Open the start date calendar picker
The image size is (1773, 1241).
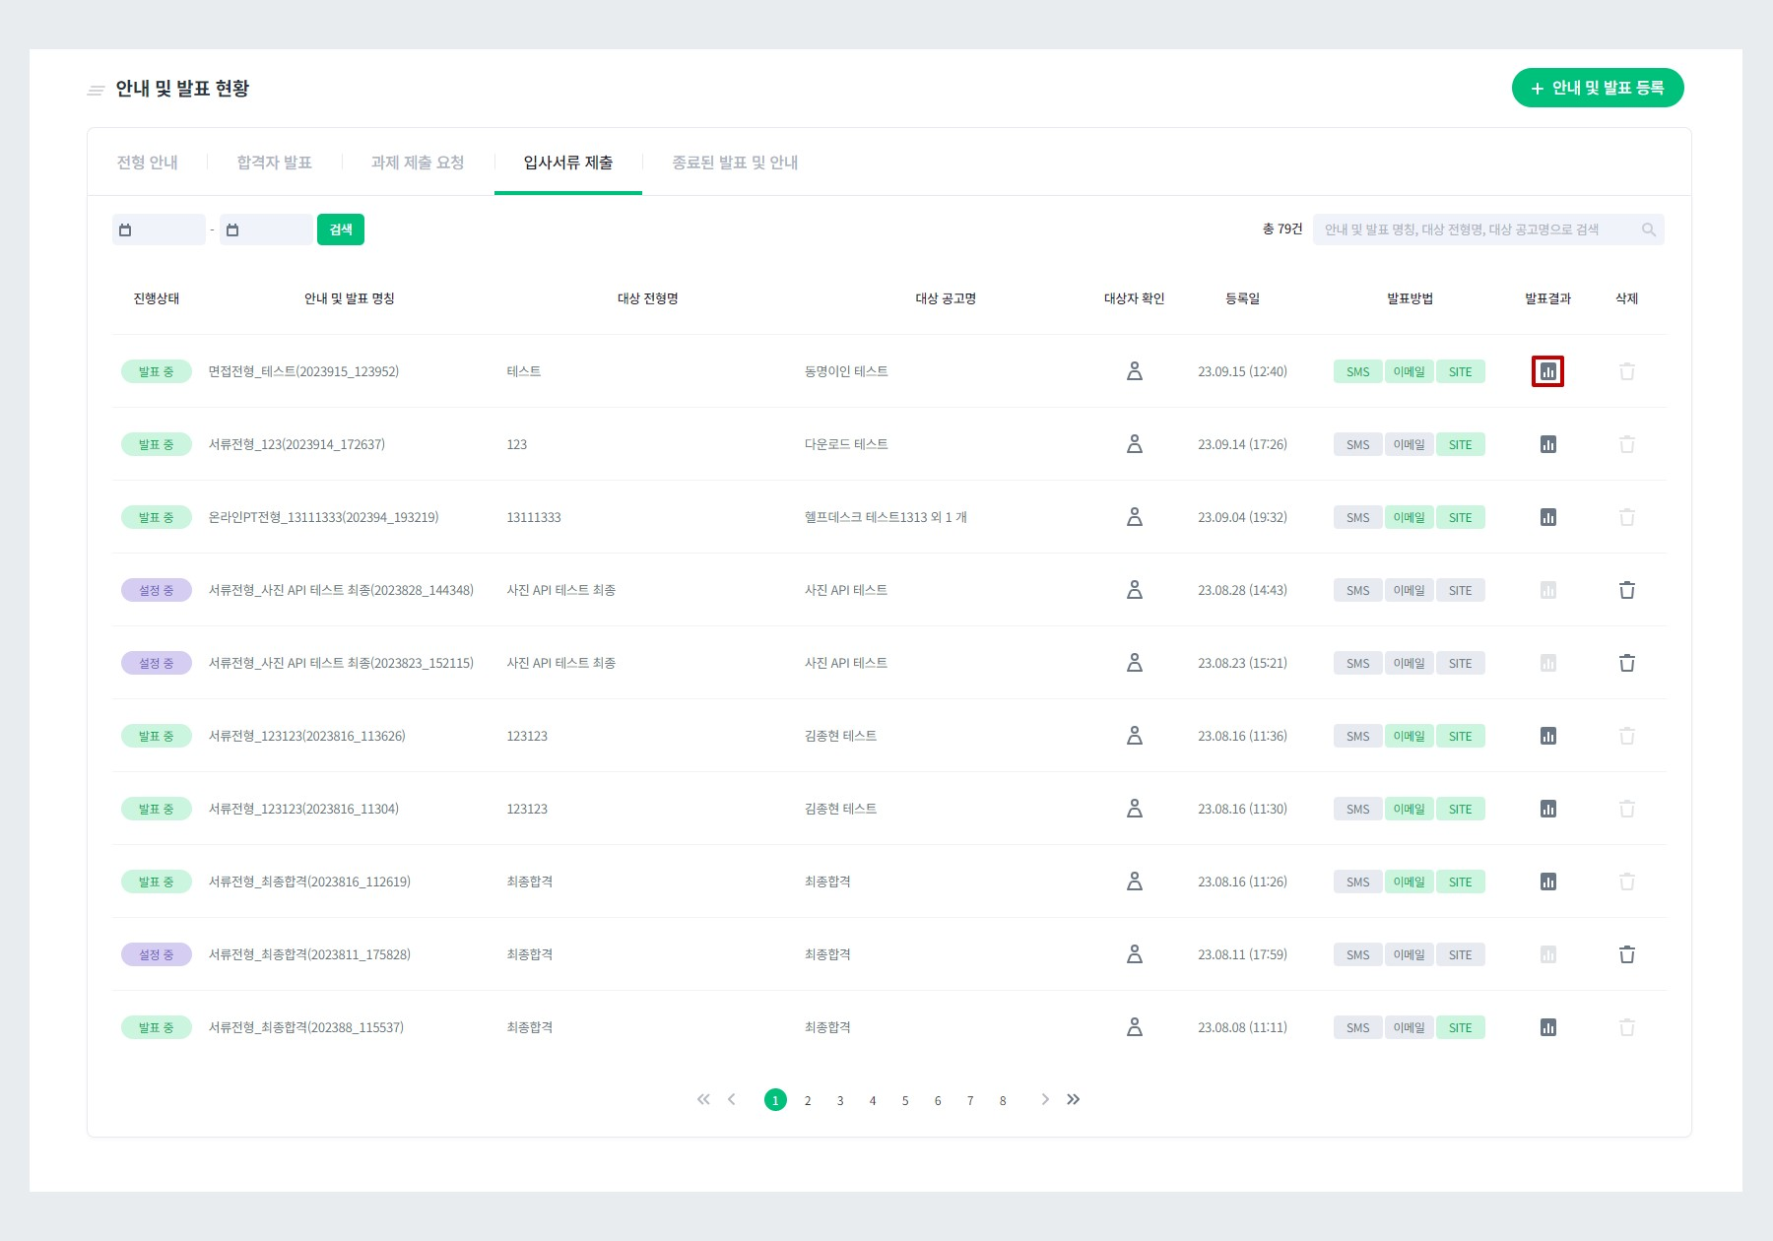(125, 229)
